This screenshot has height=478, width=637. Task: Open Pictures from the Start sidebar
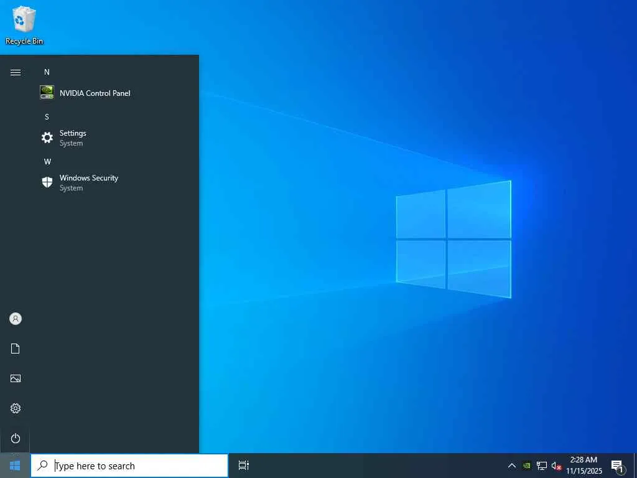click(16, 378)
